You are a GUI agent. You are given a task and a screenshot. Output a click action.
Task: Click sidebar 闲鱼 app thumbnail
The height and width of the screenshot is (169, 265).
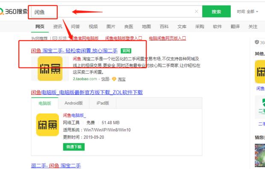point(260,72)
